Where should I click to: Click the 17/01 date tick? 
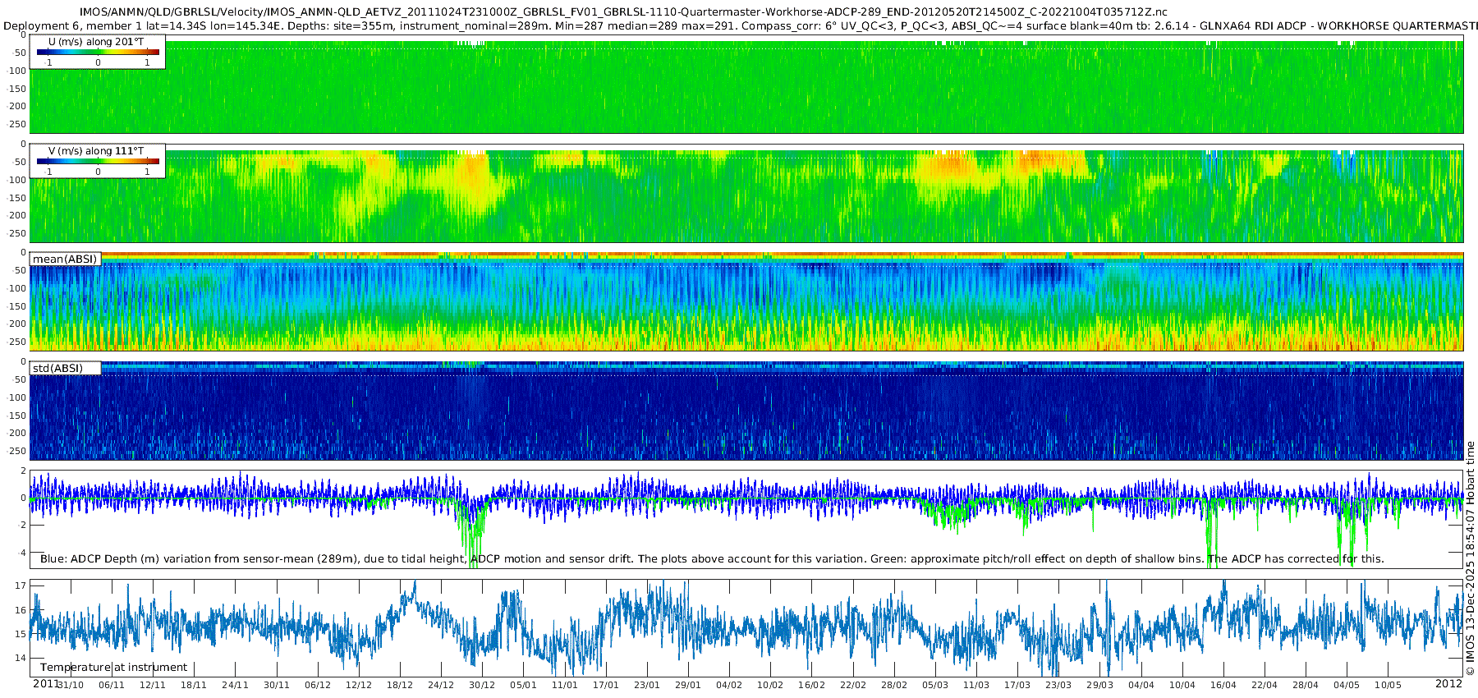(606, 685)
